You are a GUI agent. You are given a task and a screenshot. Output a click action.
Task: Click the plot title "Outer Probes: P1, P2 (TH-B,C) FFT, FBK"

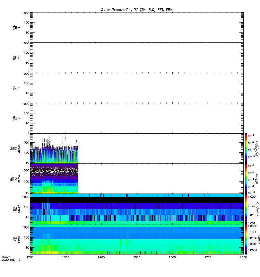click(137, 10)
